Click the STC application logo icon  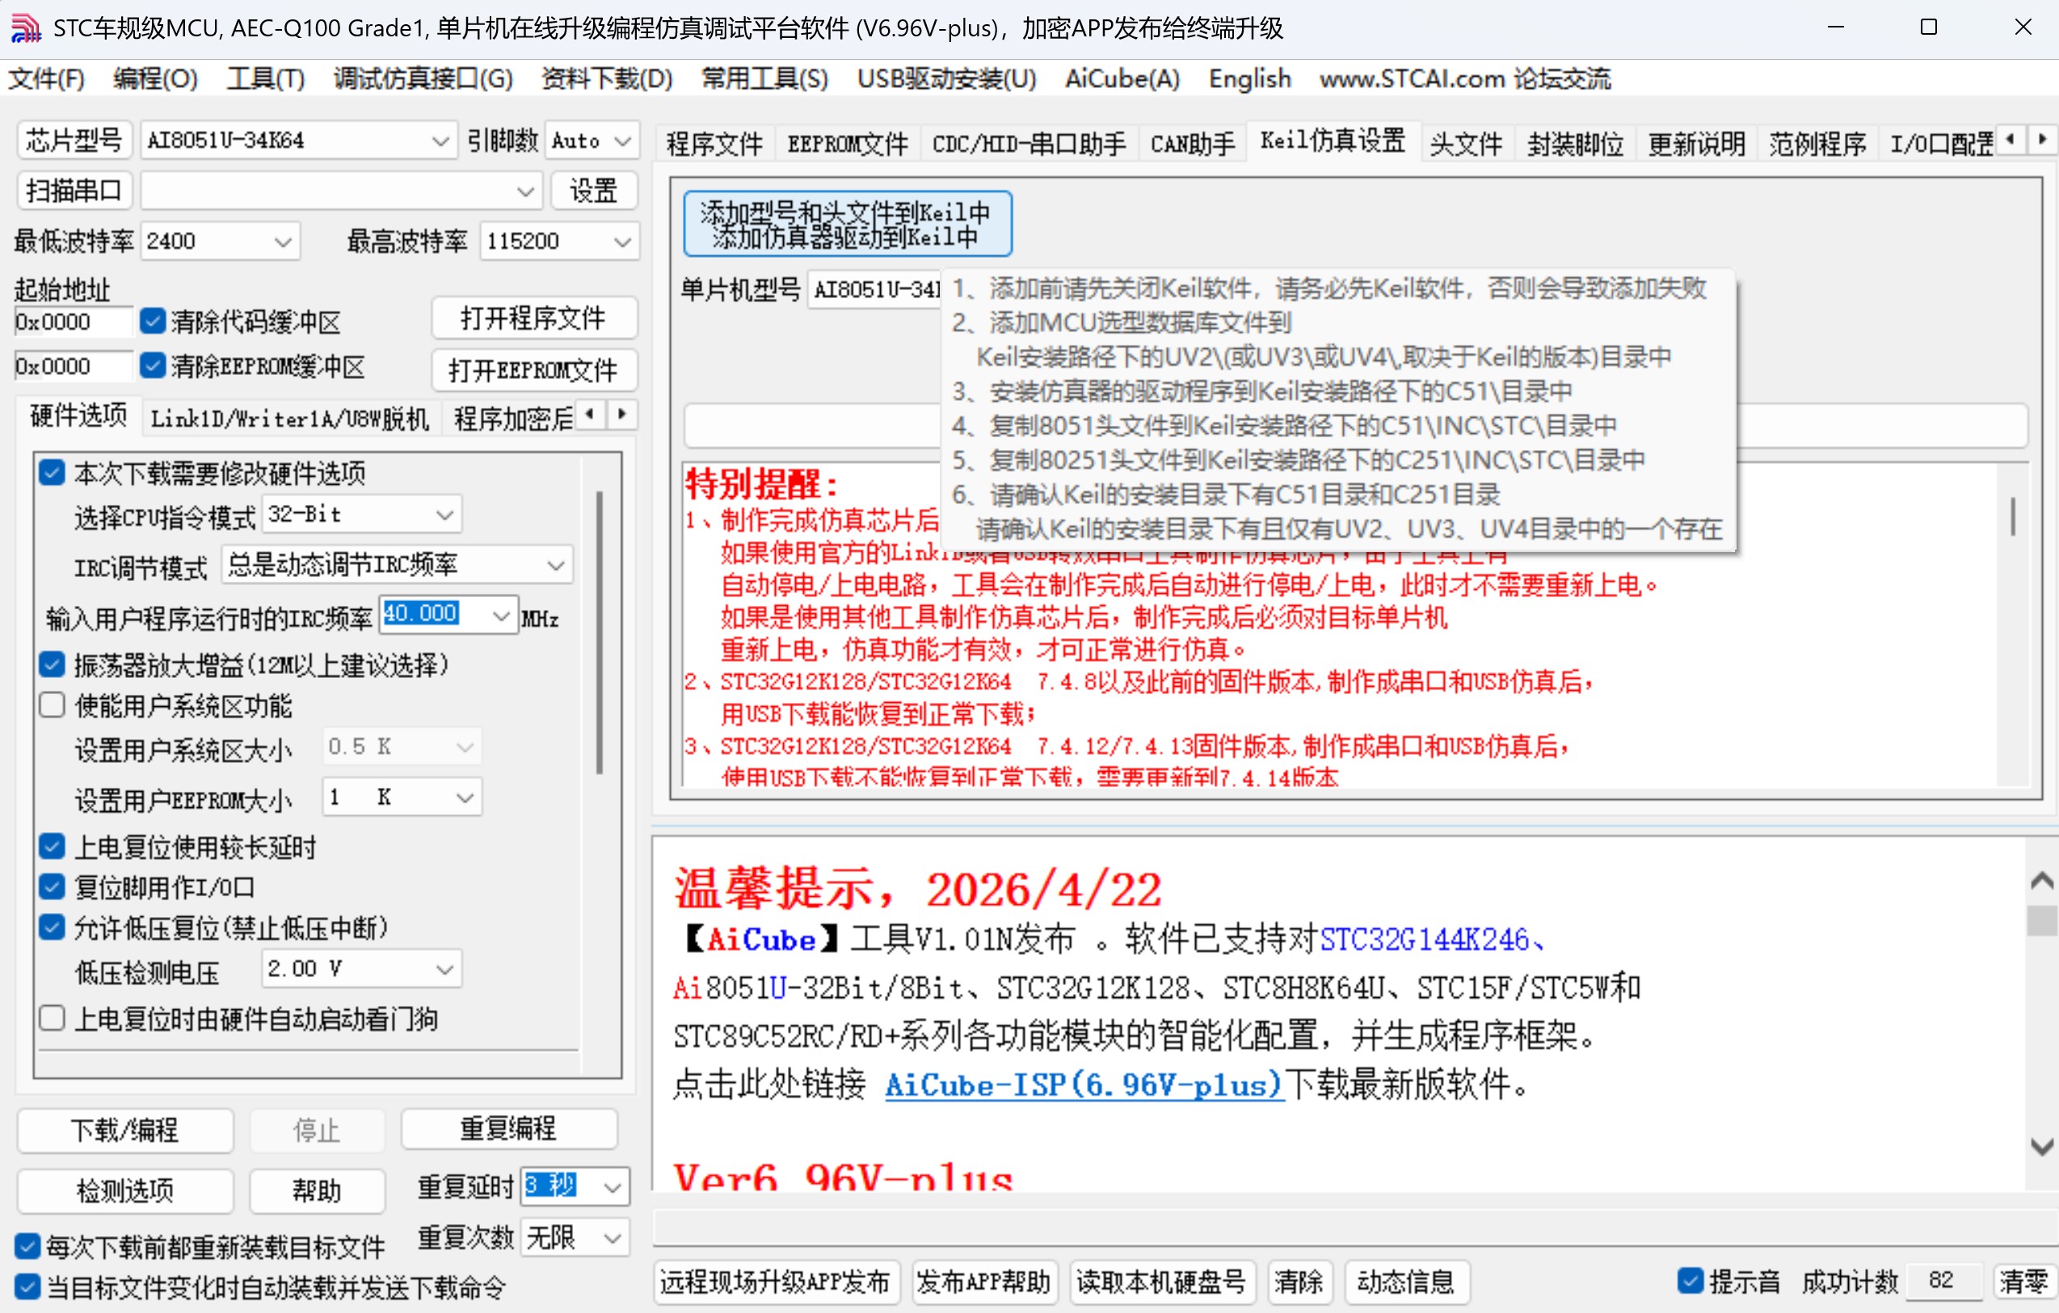(26, 28)
